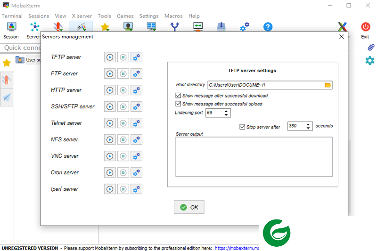
Task: Click the X server logo icon
Action: (343, 27)
